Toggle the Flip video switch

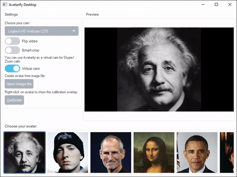pyautogui.click(x=12, y=41)
